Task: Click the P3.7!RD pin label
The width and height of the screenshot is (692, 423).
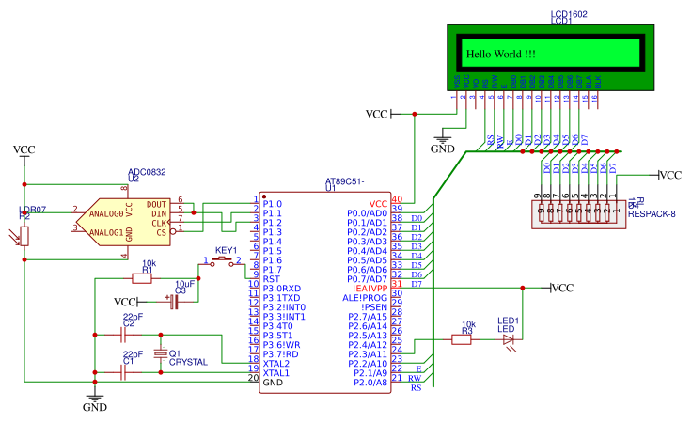Action: [x=281, y=354]
